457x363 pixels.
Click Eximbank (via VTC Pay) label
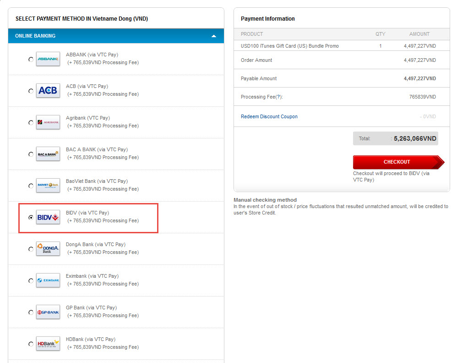click(x=92, y=276)
